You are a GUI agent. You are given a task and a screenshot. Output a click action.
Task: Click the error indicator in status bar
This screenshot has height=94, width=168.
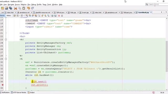tap(153, 92)
